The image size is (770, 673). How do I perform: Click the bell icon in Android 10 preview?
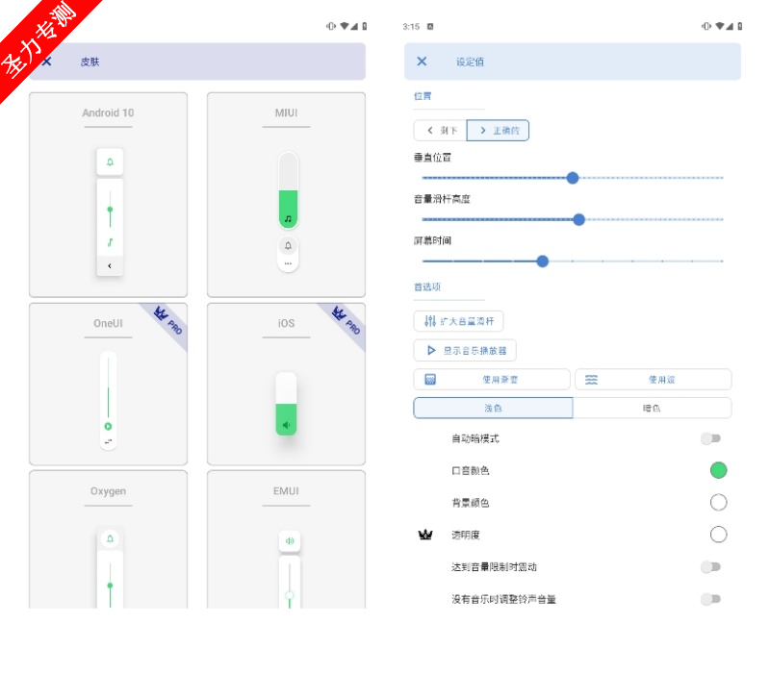110,162
